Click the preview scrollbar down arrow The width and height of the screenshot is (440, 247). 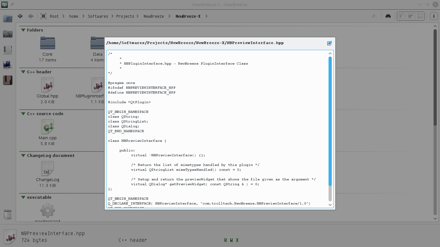(330, 205)
